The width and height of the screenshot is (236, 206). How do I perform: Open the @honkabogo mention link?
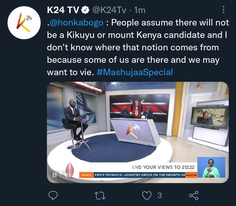pos(76,23)
